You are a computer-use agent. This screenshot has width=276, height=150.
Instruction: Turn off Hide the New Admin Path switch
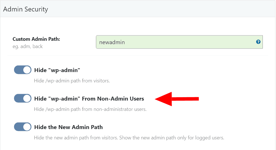(x=22, y=127)
